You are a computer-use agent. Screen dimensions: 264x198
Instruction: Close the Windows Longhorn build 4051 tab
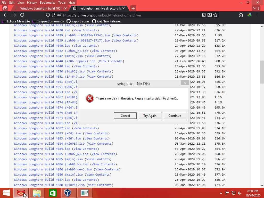tap(65, 8)
